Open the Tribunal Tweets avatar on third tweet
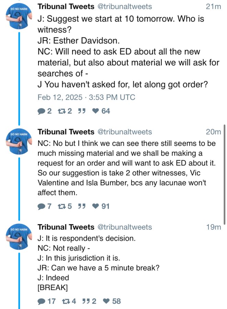The image size is (227, 309). pyautogui.click(x=19, y=237)
